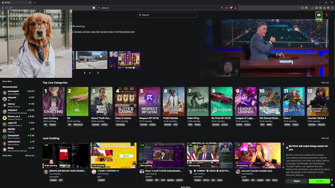The height and width of the screenshot is (188, 335).
Task: Open Brave Wallet icon in toolbar
Action: (x=320, y=8)
